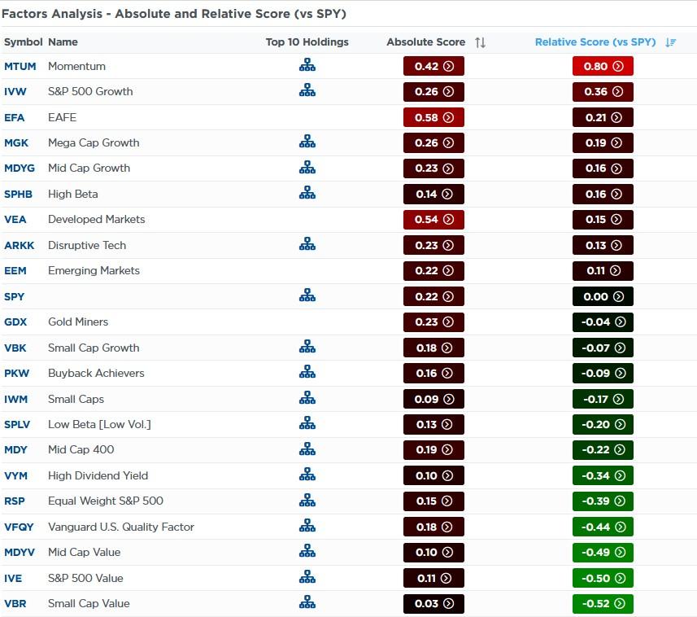View holdings icon for Equal Weight S&P 500
Viewport: 697px width, 617px height.
[x=307, y=501]
